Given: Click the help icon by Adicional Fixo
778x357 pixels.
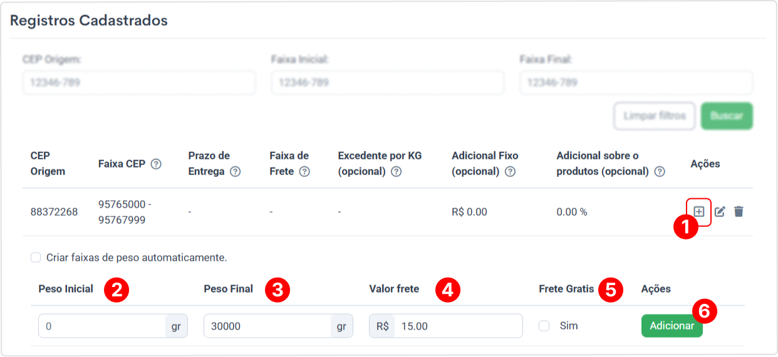Looking at the screenshot, I should tap(510, 171).
